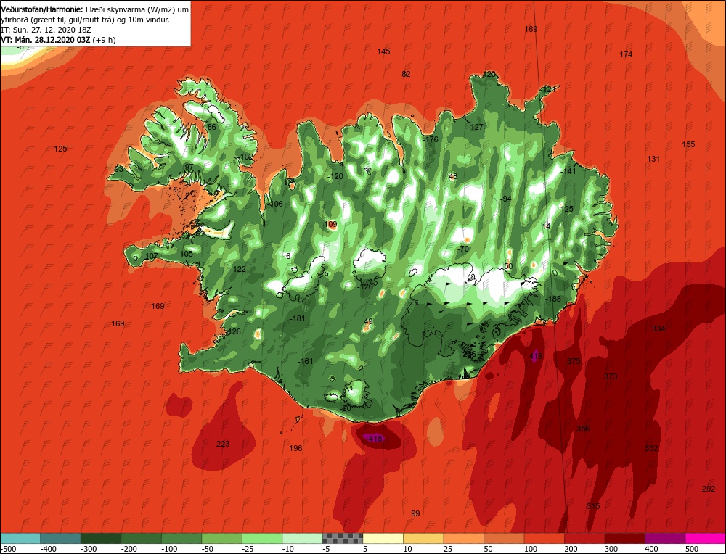Click the '-300' label on the legend scale
Viewport: 726px width, 554px height.
point(89,549)
